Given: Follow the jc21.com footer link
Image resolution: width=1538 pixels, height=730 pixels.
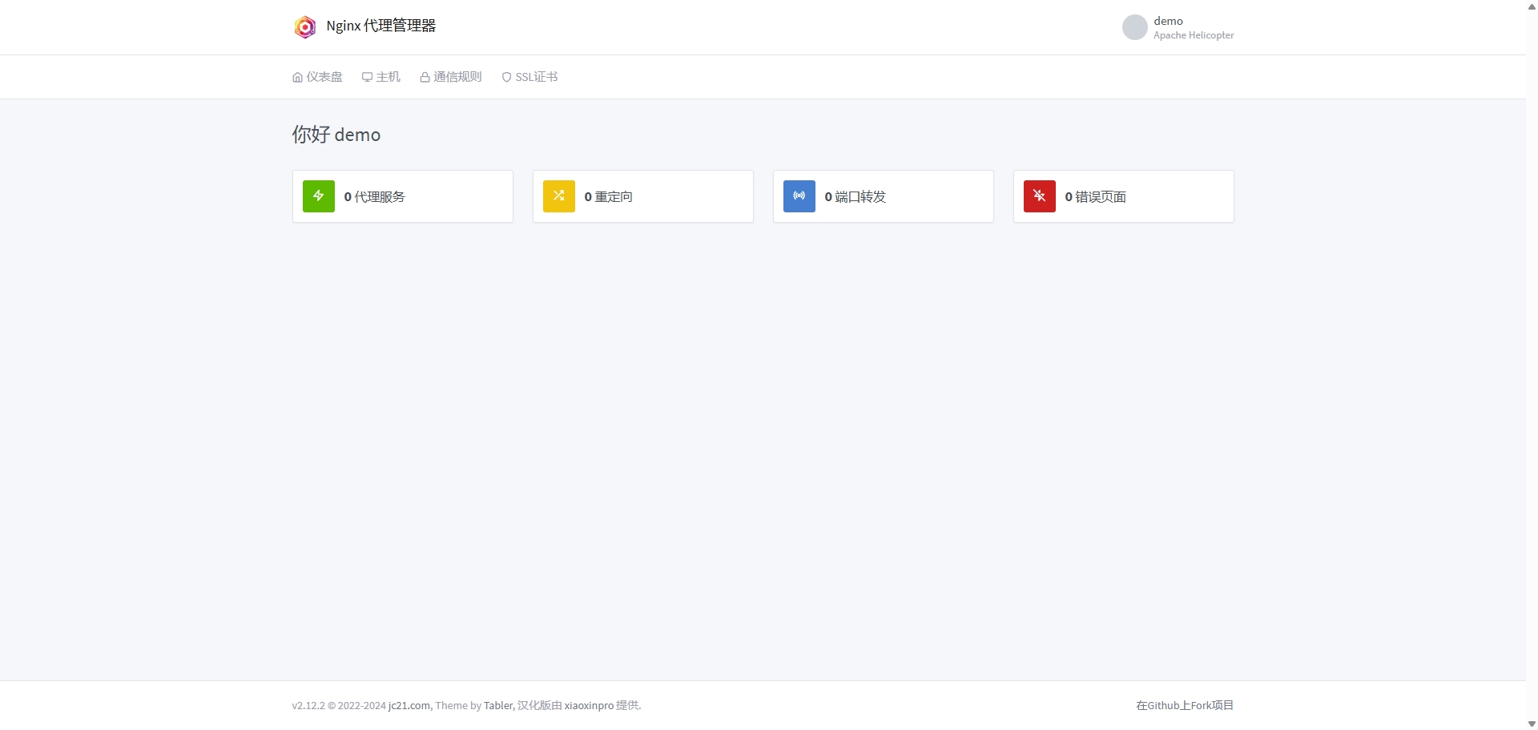Looking at the screenshot, I should [409, 706].
